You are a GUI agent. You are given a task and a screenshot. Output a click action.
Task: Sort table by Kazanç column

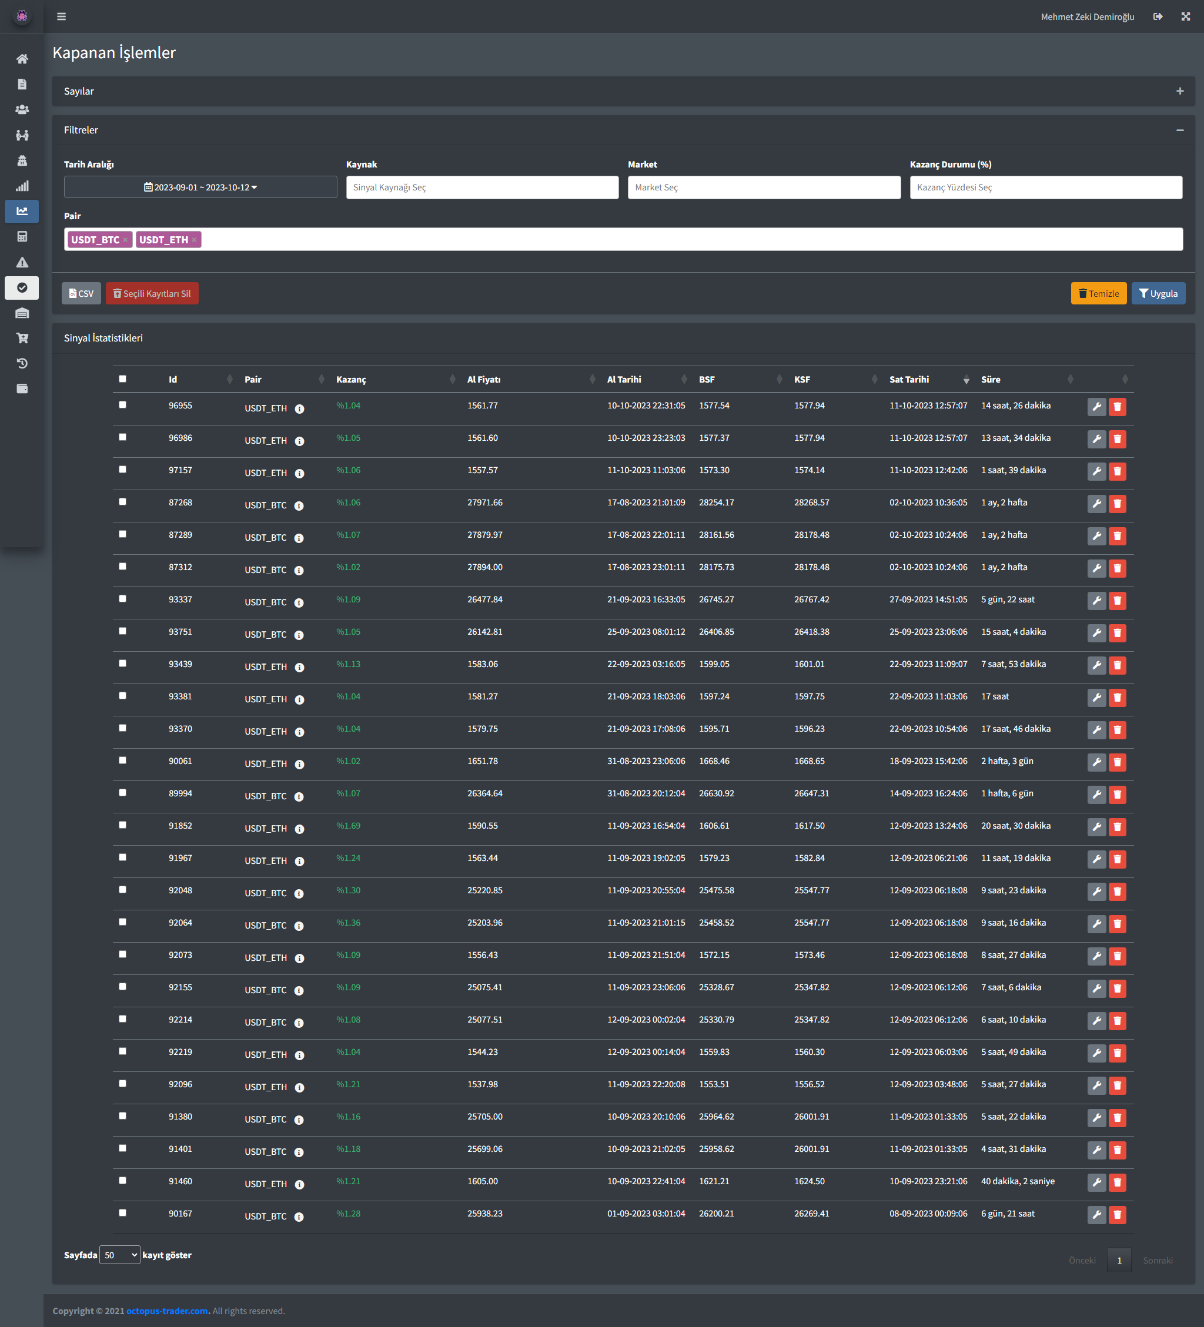(395, 379)
